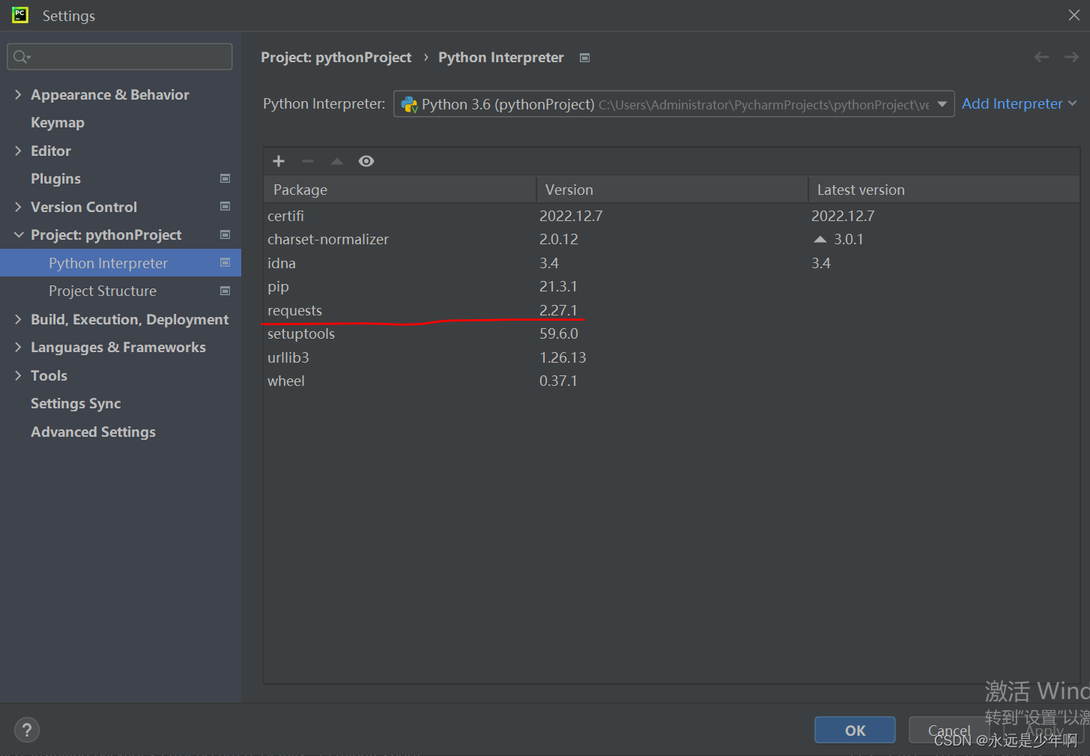The width and height of the screenshot is (1090, 756).
Task: Expand Build, Execution, Deployment section
Action: pos(18,319)
